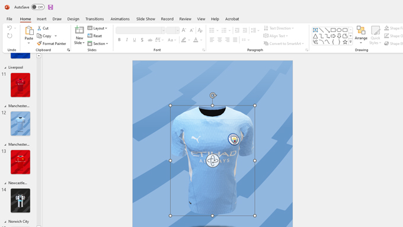This screenshot has width=403, height=227.
Task: Open the File menu
Action: click(x=9, y=19)
